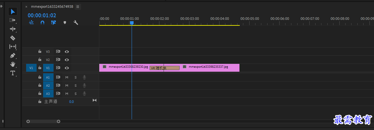
Task: Solo track A2
Action: coord(75,85)
